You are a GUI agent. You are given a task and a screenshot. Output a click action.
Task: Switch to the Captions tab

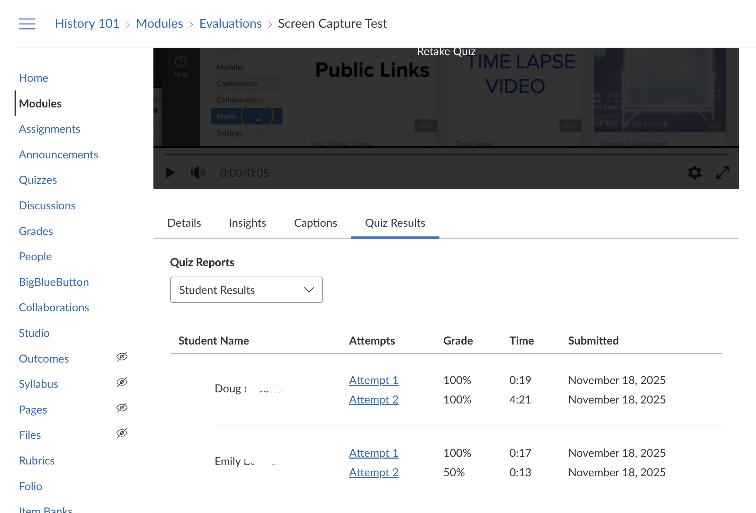pyautogui.click(x=315, y=223)
